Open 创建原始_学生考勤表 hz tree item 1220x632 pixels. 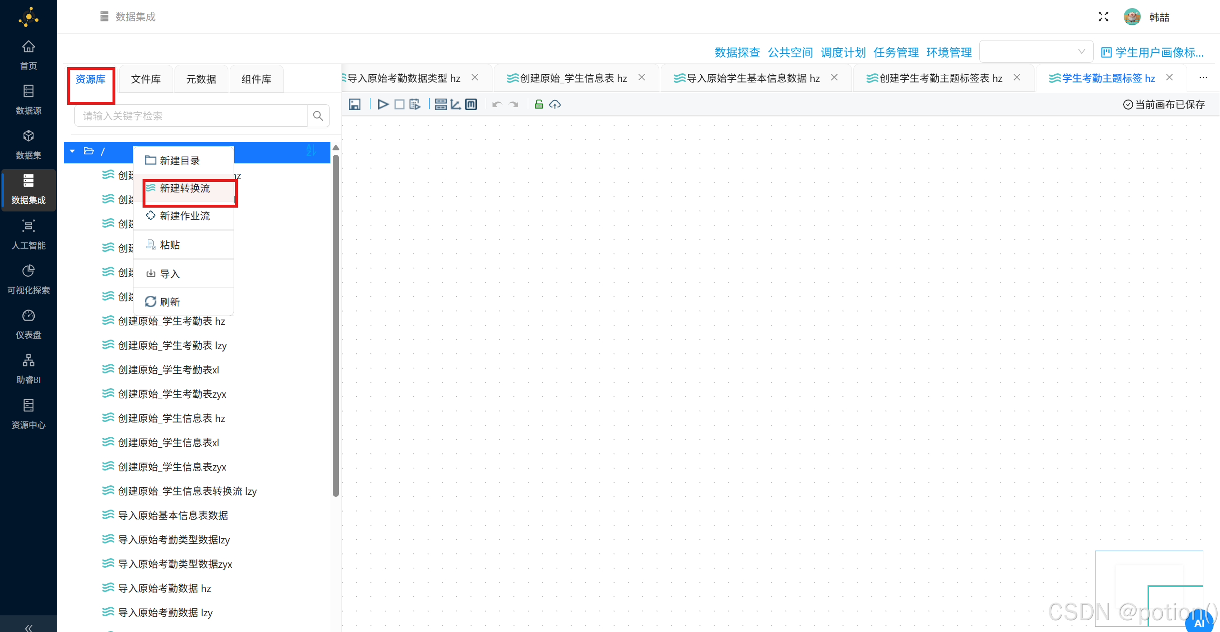click(172, 321)
